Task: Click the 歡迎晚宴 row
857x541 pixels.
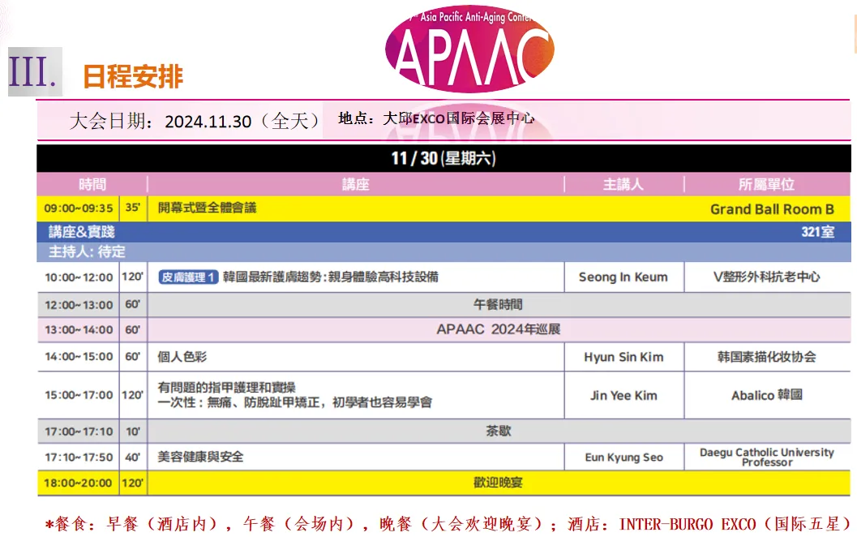Action: [x=499, y=483]
